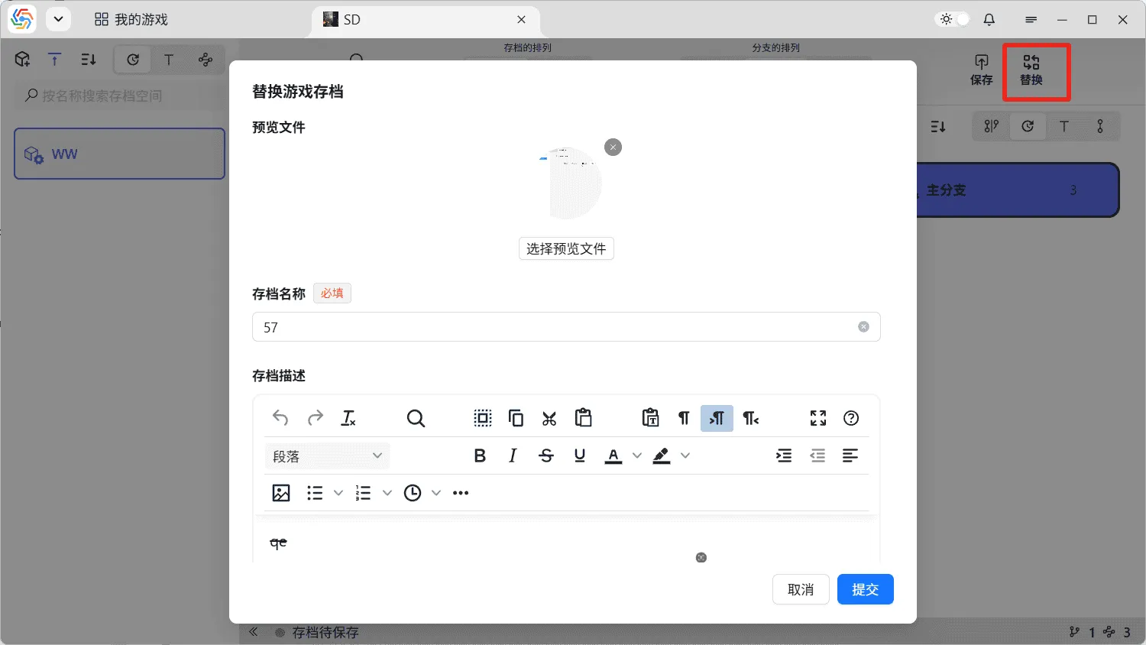
Task: Toggle bold formatting in the description editor
Action: coord(480,455)
